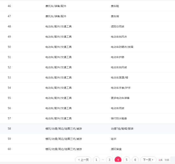Select highlighted row 58 动漫T恤/鞋帽/服装
The image size is (175, 164).
(x=87, y=129)
